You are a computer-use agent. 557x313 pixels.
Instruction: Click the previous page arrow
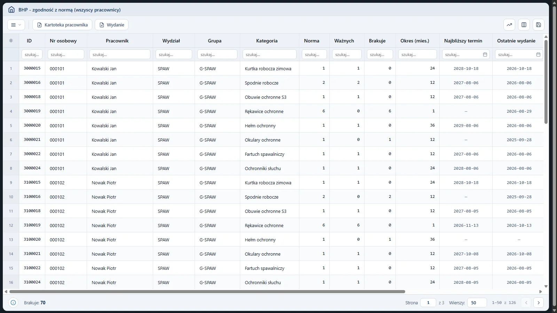(x=526, y=303)
